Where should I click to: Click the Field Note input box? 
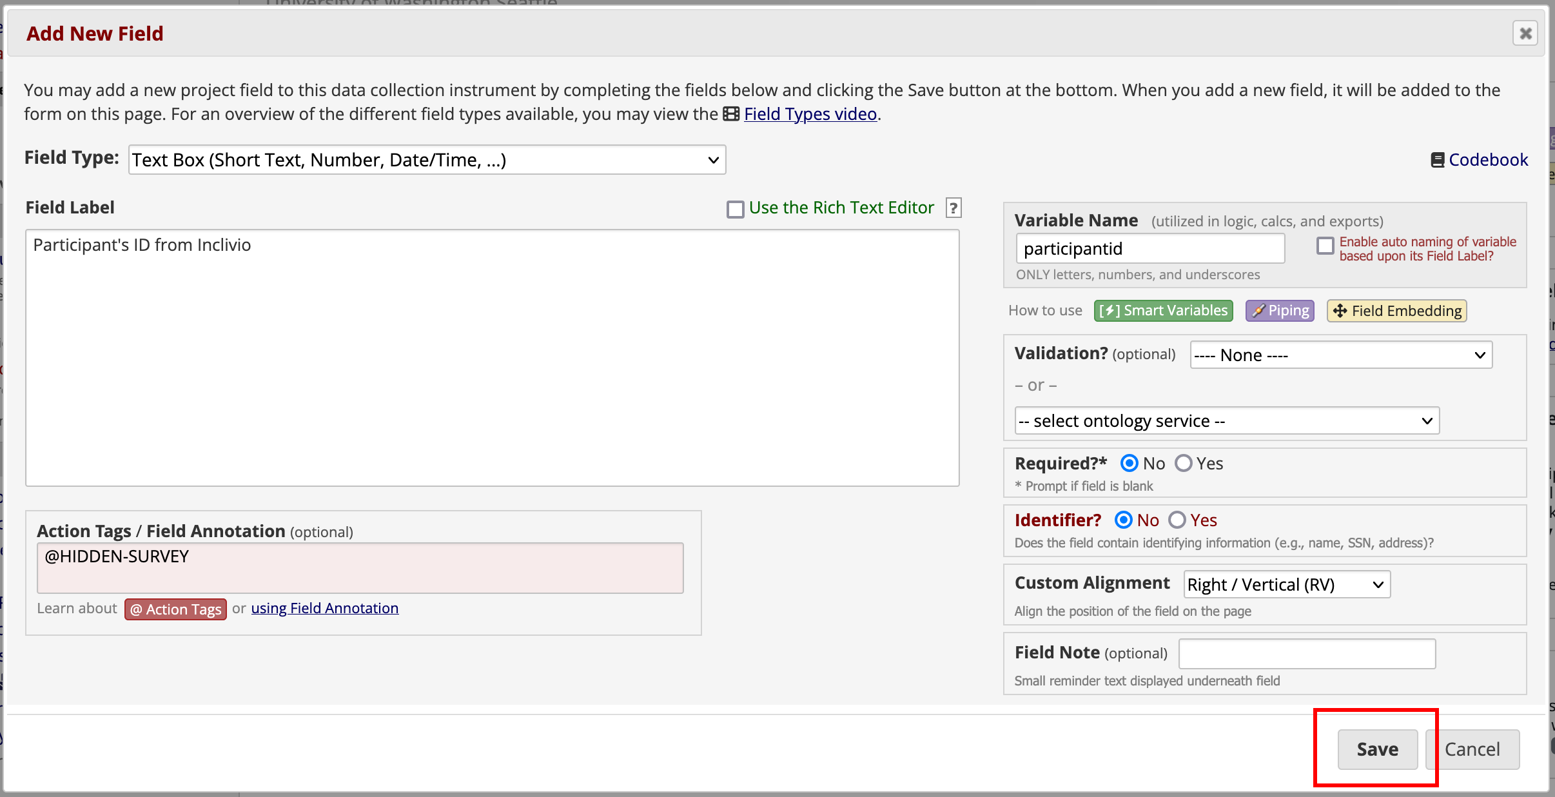coord(1307,654)
